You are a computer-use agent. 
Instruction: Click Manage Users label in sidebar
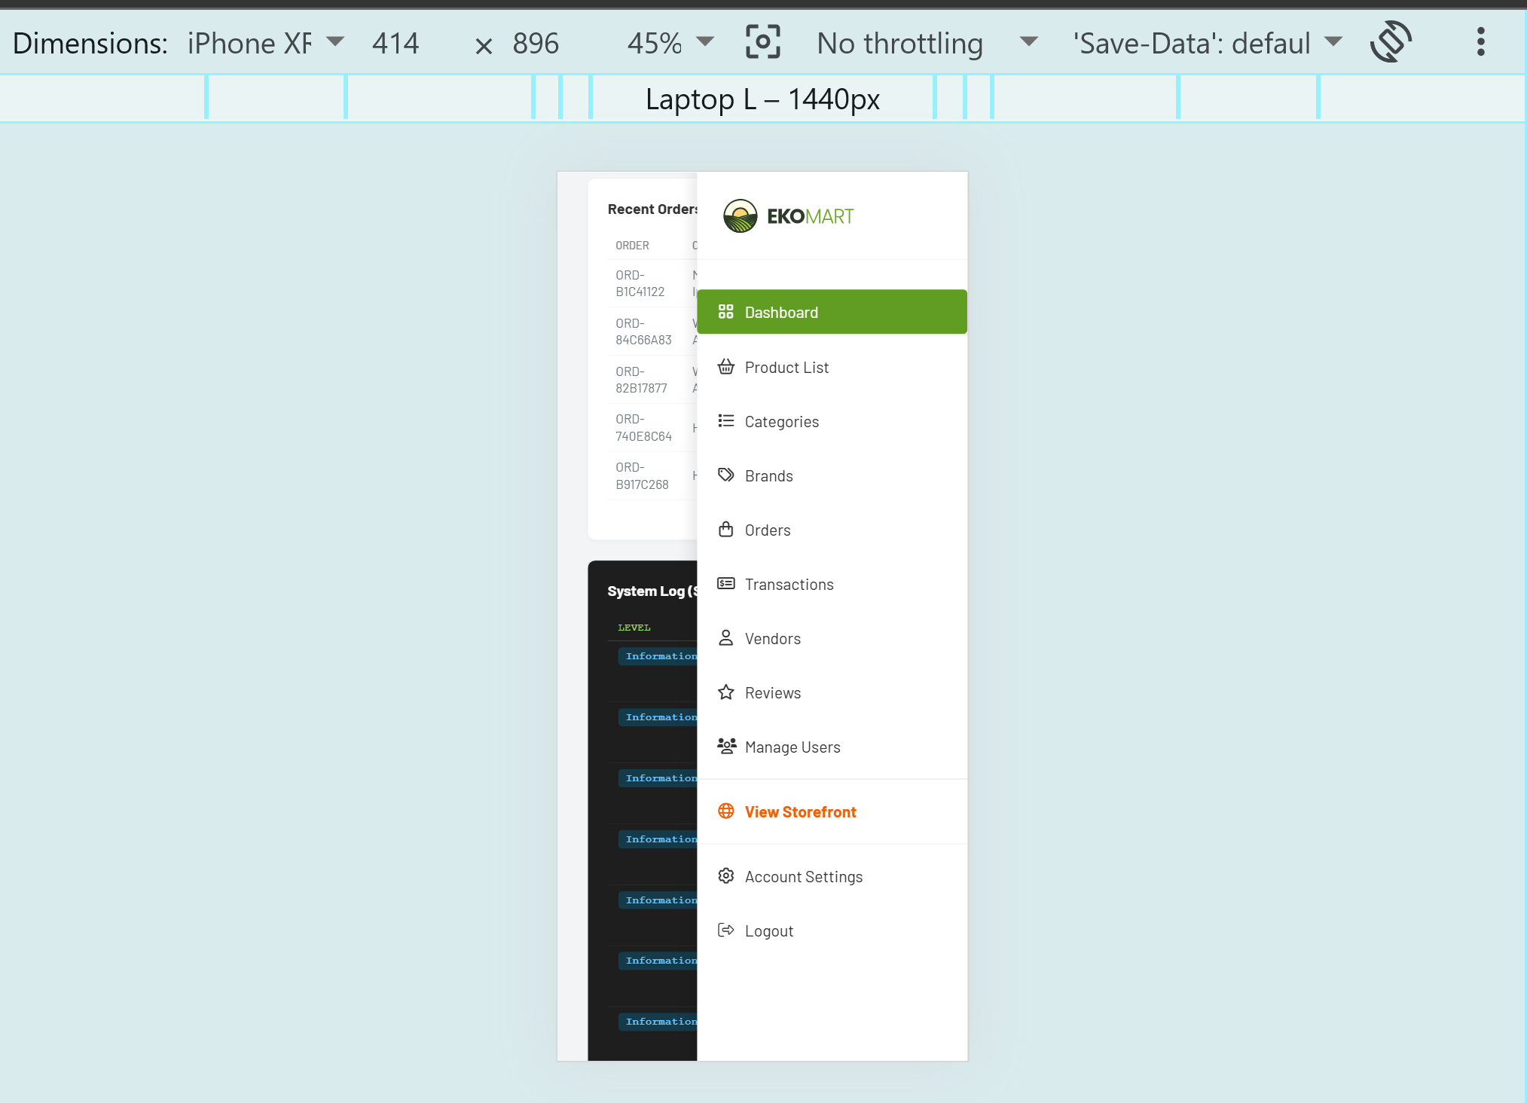[793, 747]
